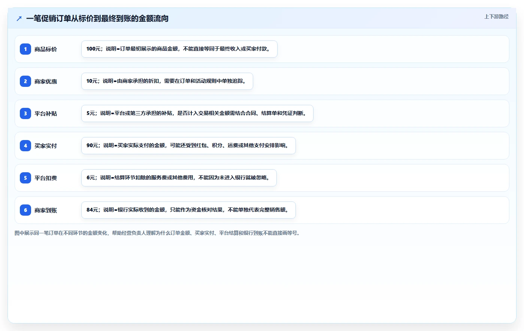Open the 90元 buyer payment description box
524x331 pixels.
188,146
